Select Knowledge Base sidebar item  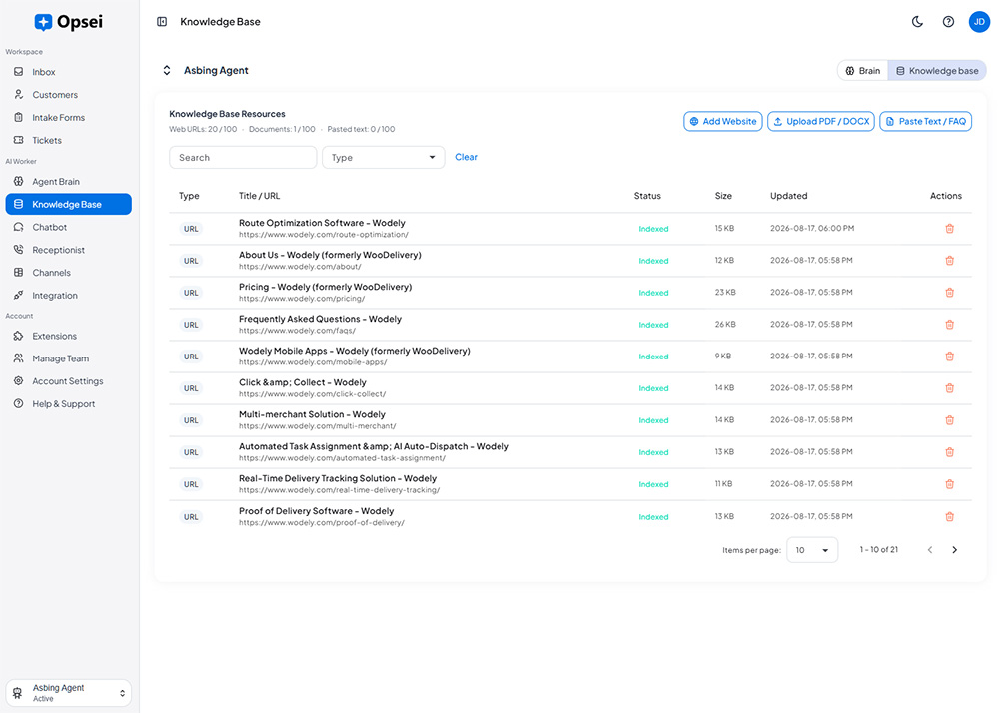point(68,205)
